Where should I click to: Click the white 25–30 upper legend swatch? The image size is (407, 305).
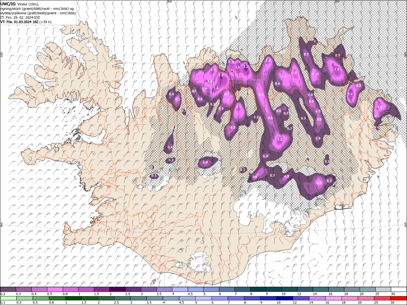click(x=383, y=289)
